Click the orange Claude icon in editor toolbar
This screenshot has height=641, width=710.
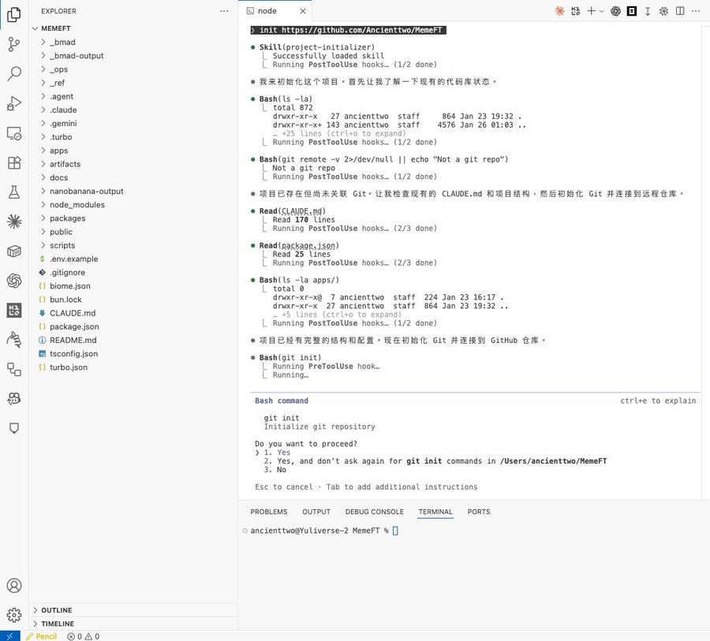[x=559, y=11]
